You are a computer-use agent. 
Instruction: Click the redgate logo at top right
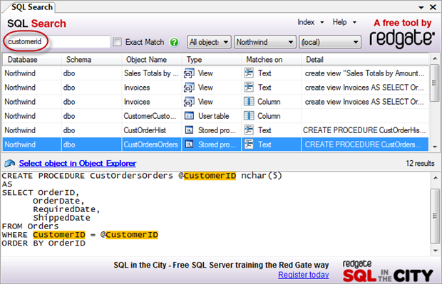coord(402,38)
